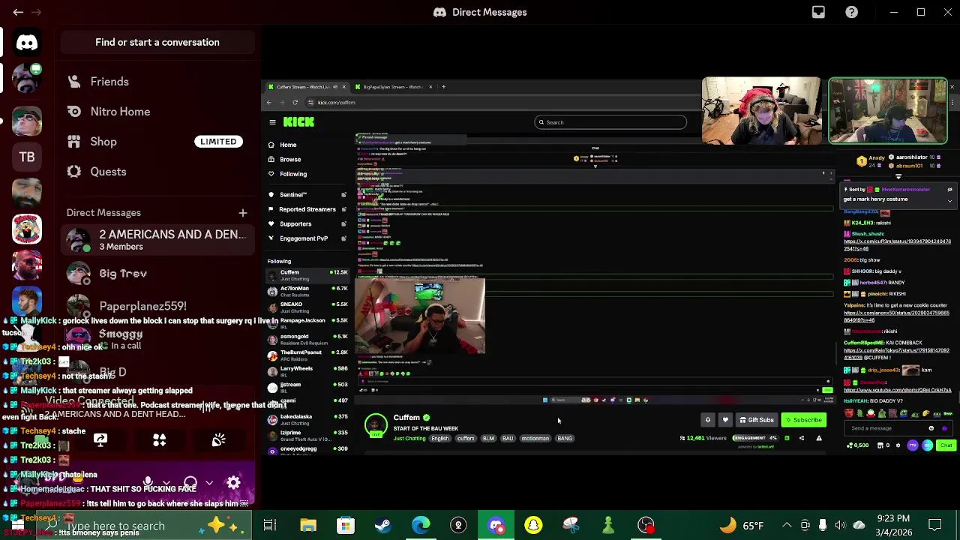Open external link icon next to Supporters
This screenshot has height=540, width=960.
(x=343, y=223)
